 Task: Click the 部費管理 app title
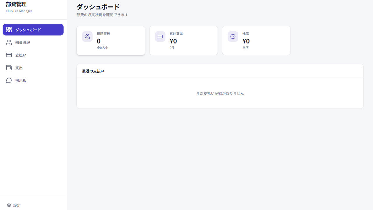16,4
